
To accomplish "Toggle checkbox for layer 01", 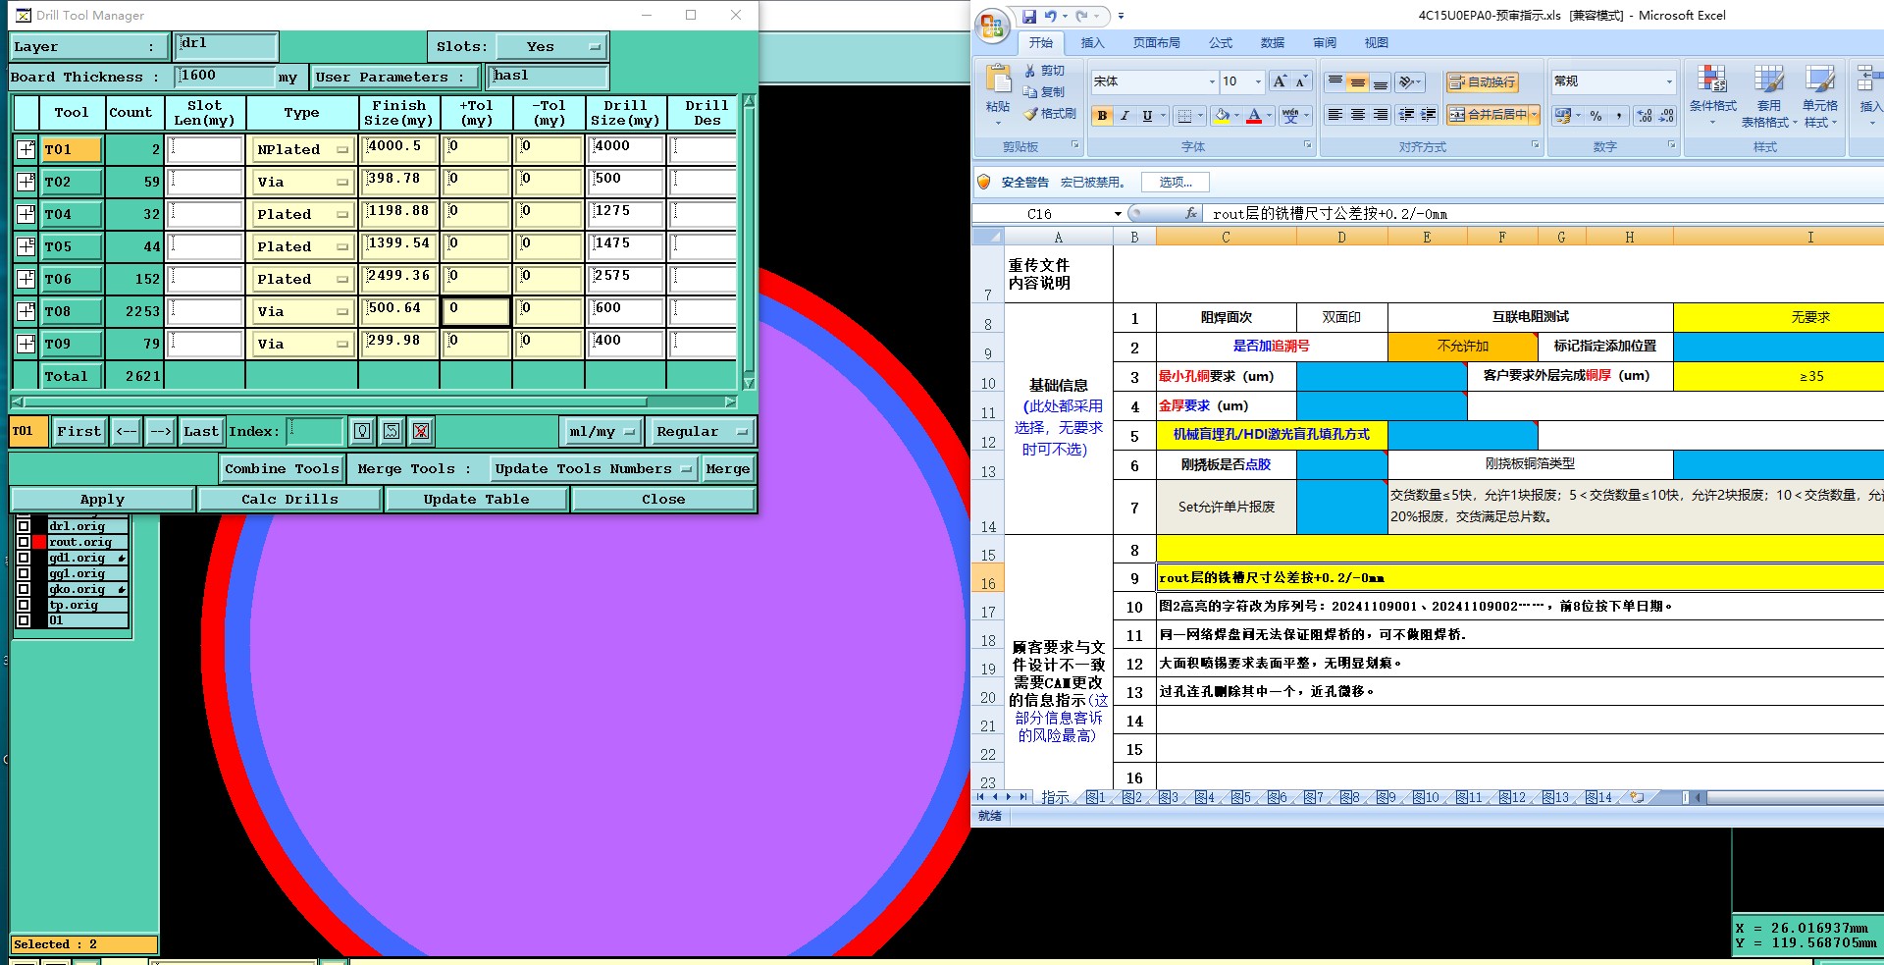I will [24, 620].
